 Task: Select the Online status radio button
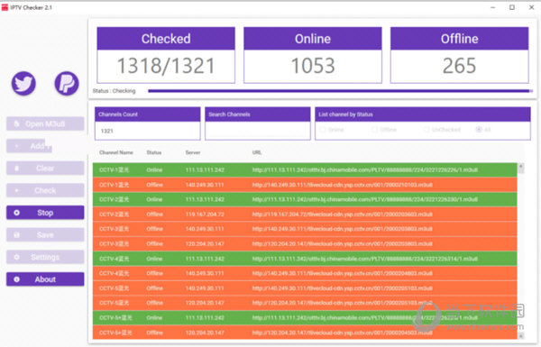[323, 130]
